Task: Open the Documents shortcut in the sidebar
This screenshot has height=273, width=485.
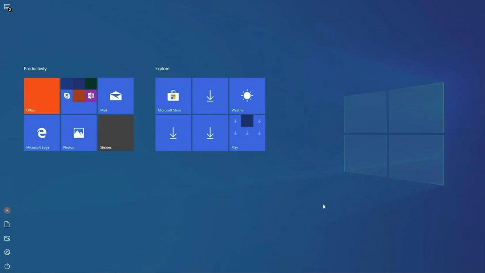Action: [x=7, y=224]
